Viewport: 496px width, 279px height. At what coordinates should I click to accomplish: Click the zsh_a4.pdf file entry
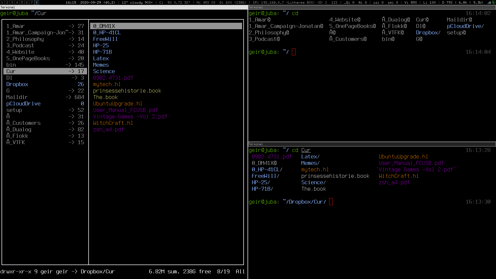(109, 129)
